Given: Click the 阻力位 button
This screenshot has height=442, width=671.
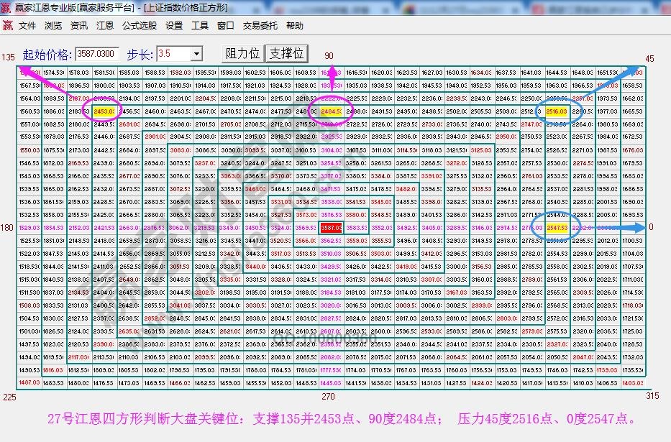Looking at the screenshot, I should [243, 52].
